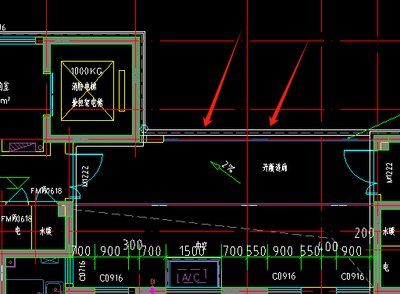Select the 开敞连廊 room label
This screenshot has width=400, height=294.
click(x=275, y=168)
